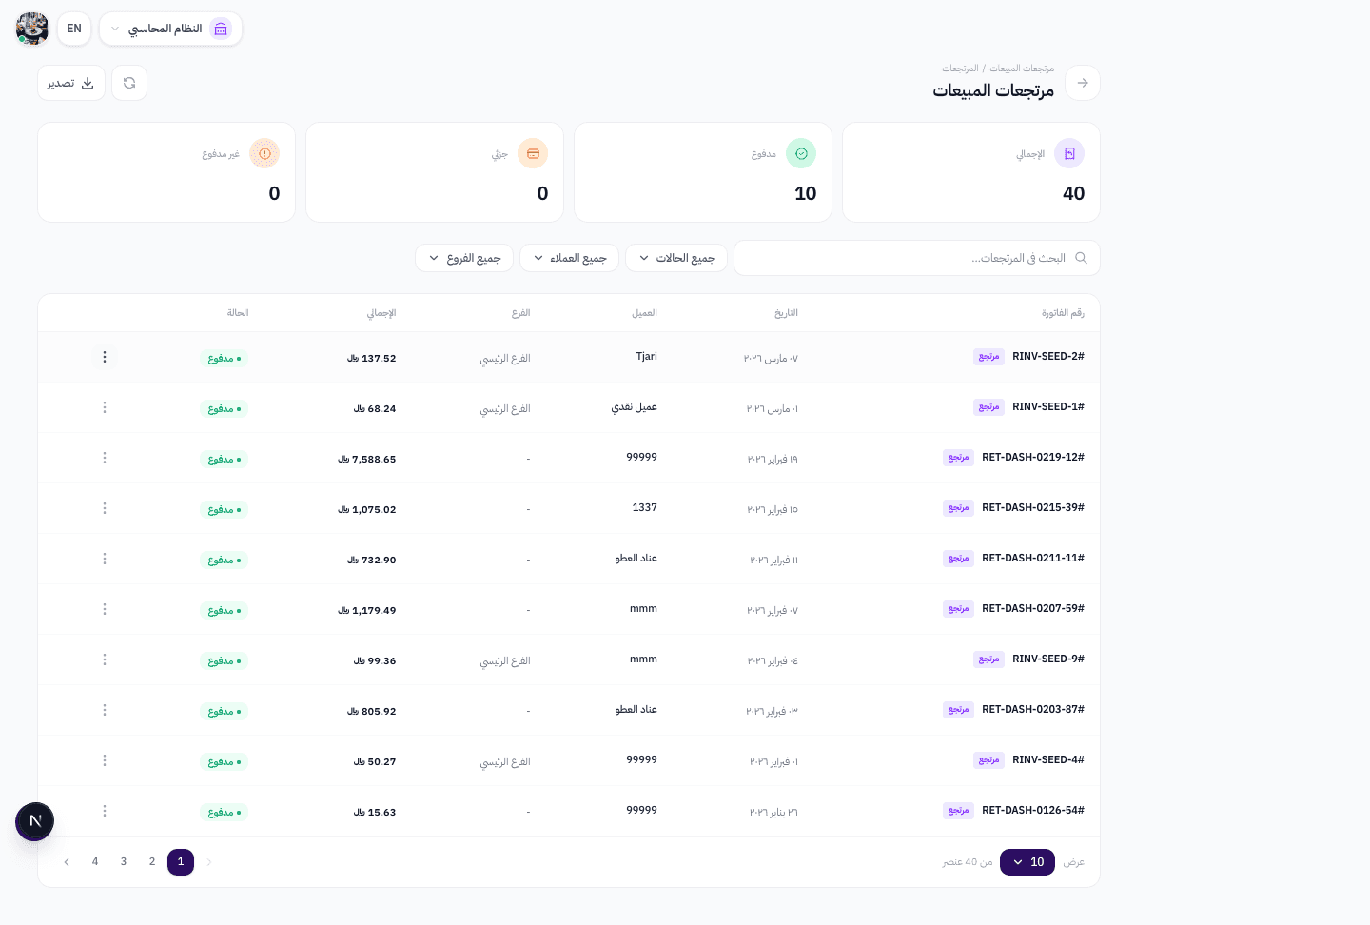Open the kebab menu for invoice RET-DASH-0126-54
The height and width of the screenshot is (925, 1370).
pyautogui.click(x=105, y=810)
